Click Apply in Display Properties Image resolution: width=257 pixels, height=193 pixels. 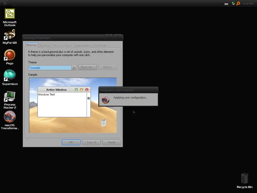coord(112,142)
